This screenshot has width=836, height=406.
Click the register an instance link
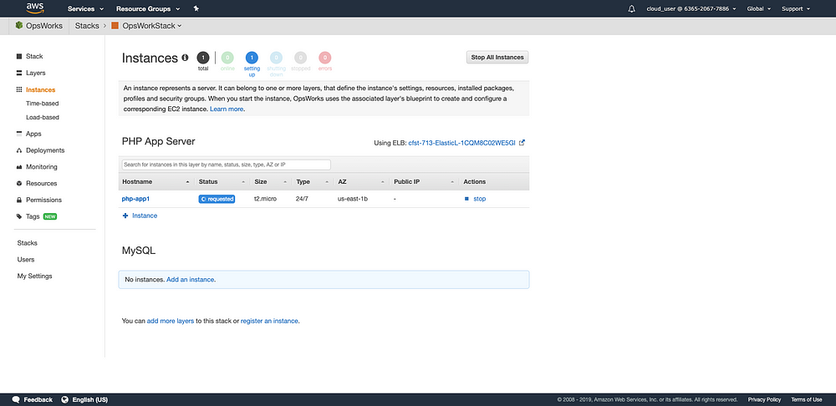tap(269, 322)
